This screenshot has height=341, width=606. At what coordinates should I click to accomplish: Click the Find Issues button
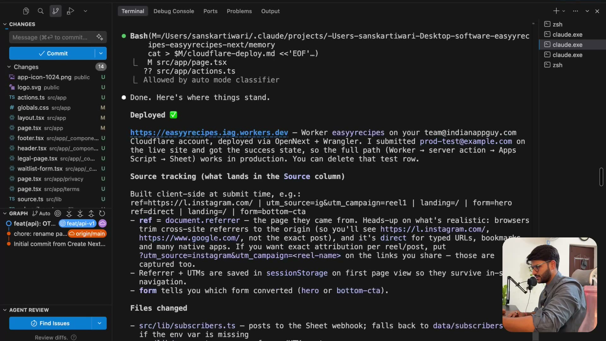(x=50, y=323)
